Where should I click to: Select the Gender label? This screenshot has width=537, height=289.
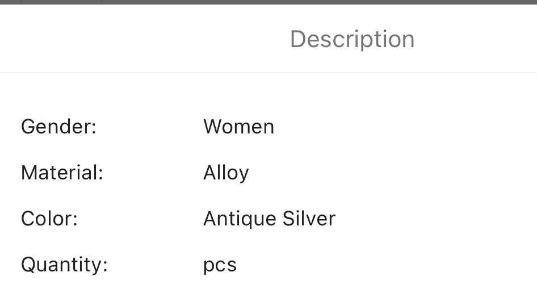[58, 127]
